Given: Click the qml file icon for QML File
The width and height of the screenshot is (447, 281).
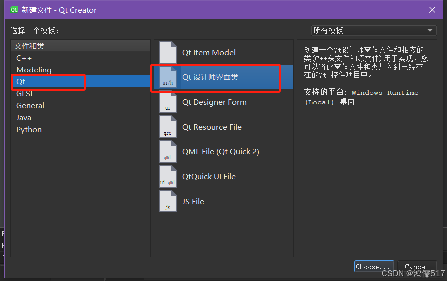Looking at the screenshot, I should [168, 151].
